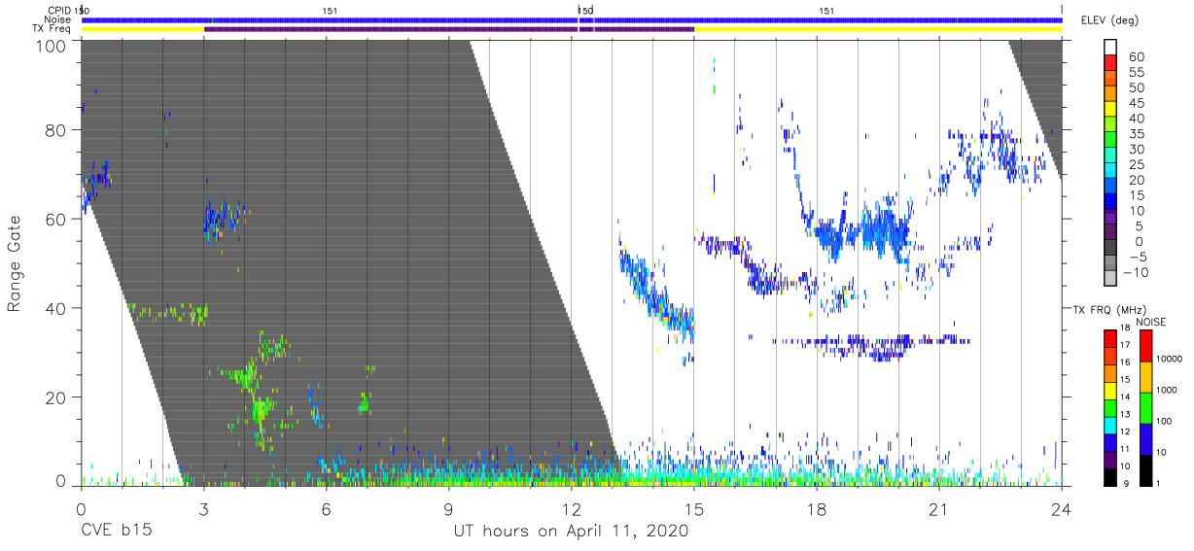This screenshot has height=551, width=1194.
Task: Click the UT hours on April 11, 2020 title
Action: click(571, 532)
